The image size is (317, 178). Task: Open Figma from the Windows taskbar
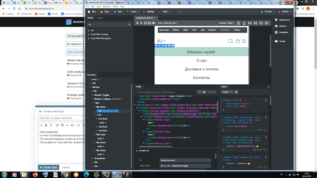point(127,175)
